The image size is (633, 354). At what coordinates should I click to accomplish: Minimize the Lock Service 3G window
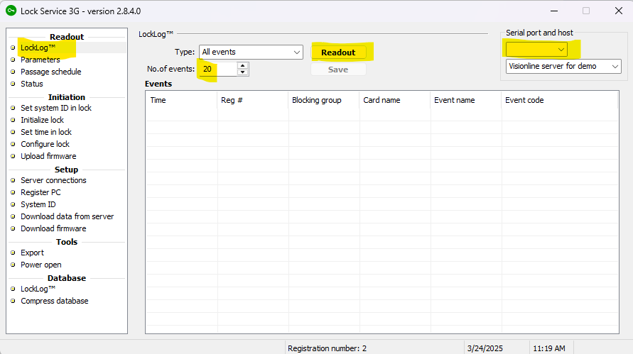coord(554,11)
